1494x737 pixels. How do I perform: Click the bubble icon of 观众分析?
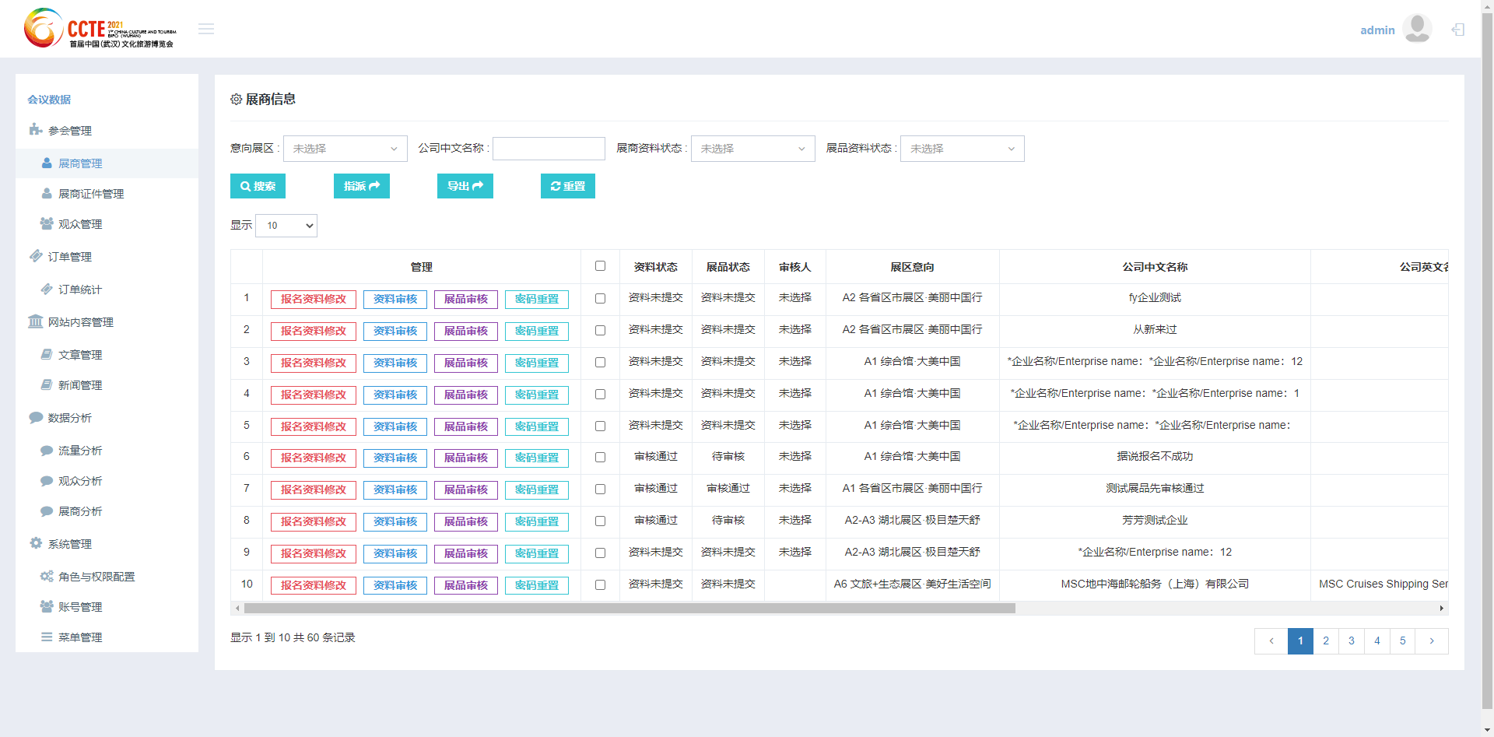47,480
